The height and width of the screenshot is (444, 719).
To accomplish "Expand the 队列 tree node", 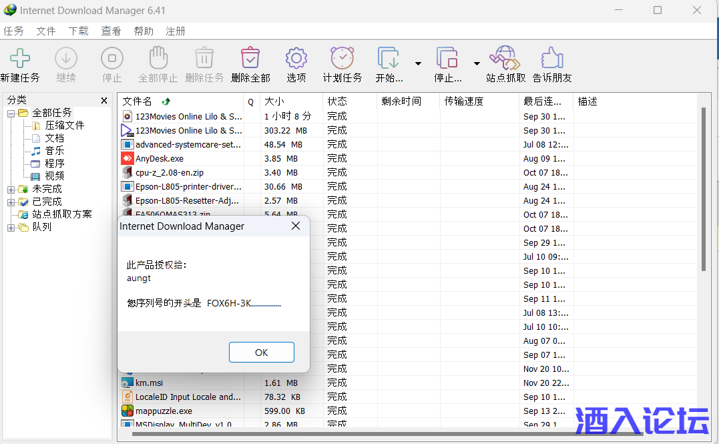I will pyautogui.click(x=11, y=227).
